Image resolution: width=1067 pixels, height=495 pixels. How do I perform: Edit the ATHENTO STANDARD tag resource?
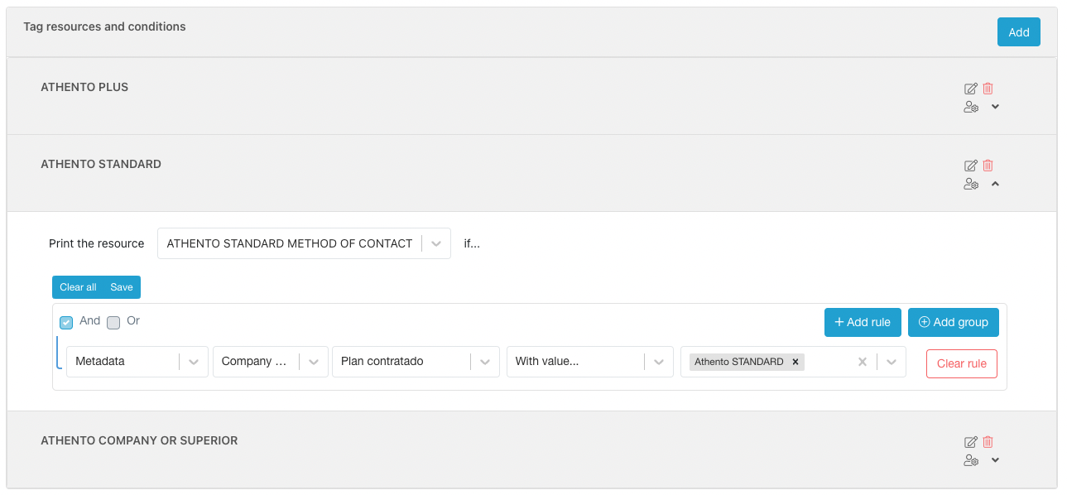[971, 166]
